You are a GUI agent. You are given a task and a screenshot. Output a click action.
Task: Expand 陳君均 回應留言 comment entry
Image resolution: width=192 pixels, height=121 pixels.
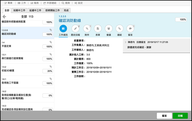[125, 42]
